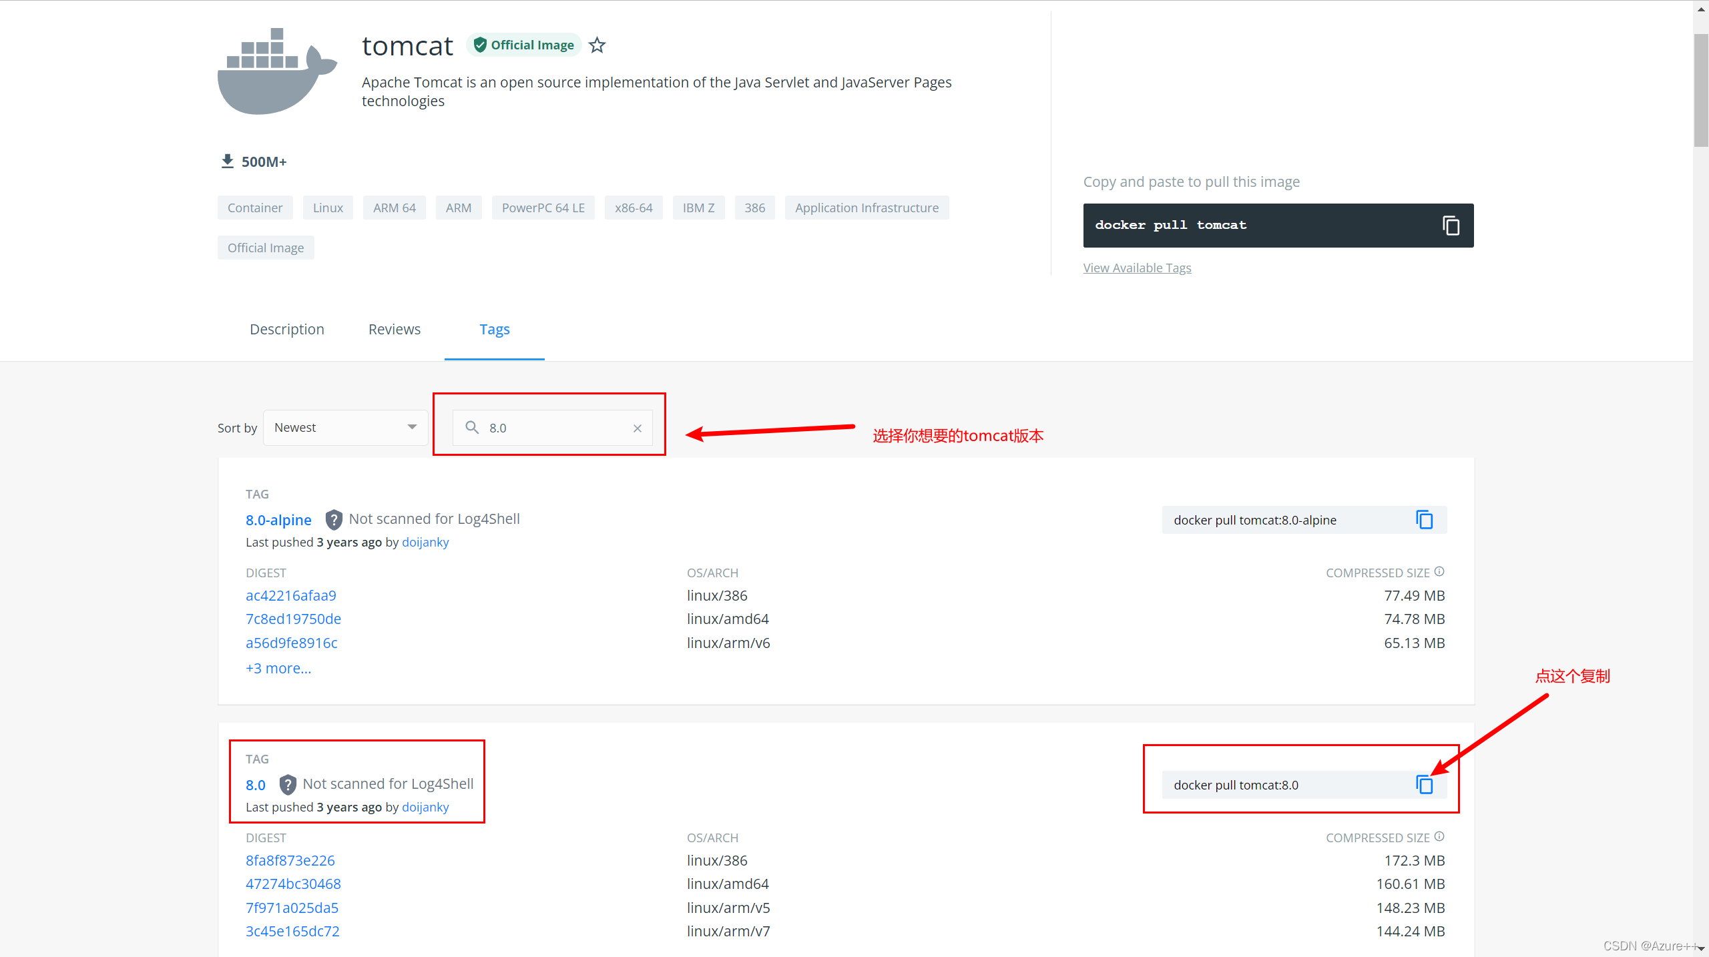Viewport: 1709px width, 957px height.
Task: Open digest 3c45e165dc72
Action: click(292, 931)
